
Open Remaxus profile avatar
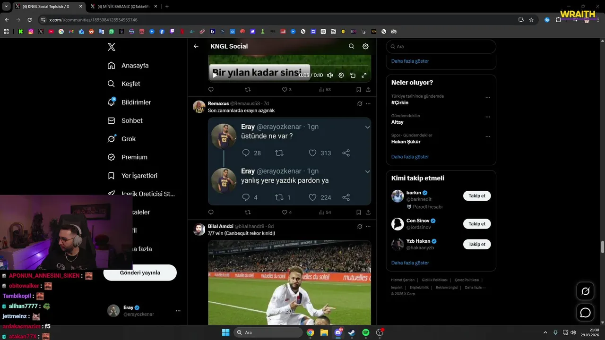[199, 107]
